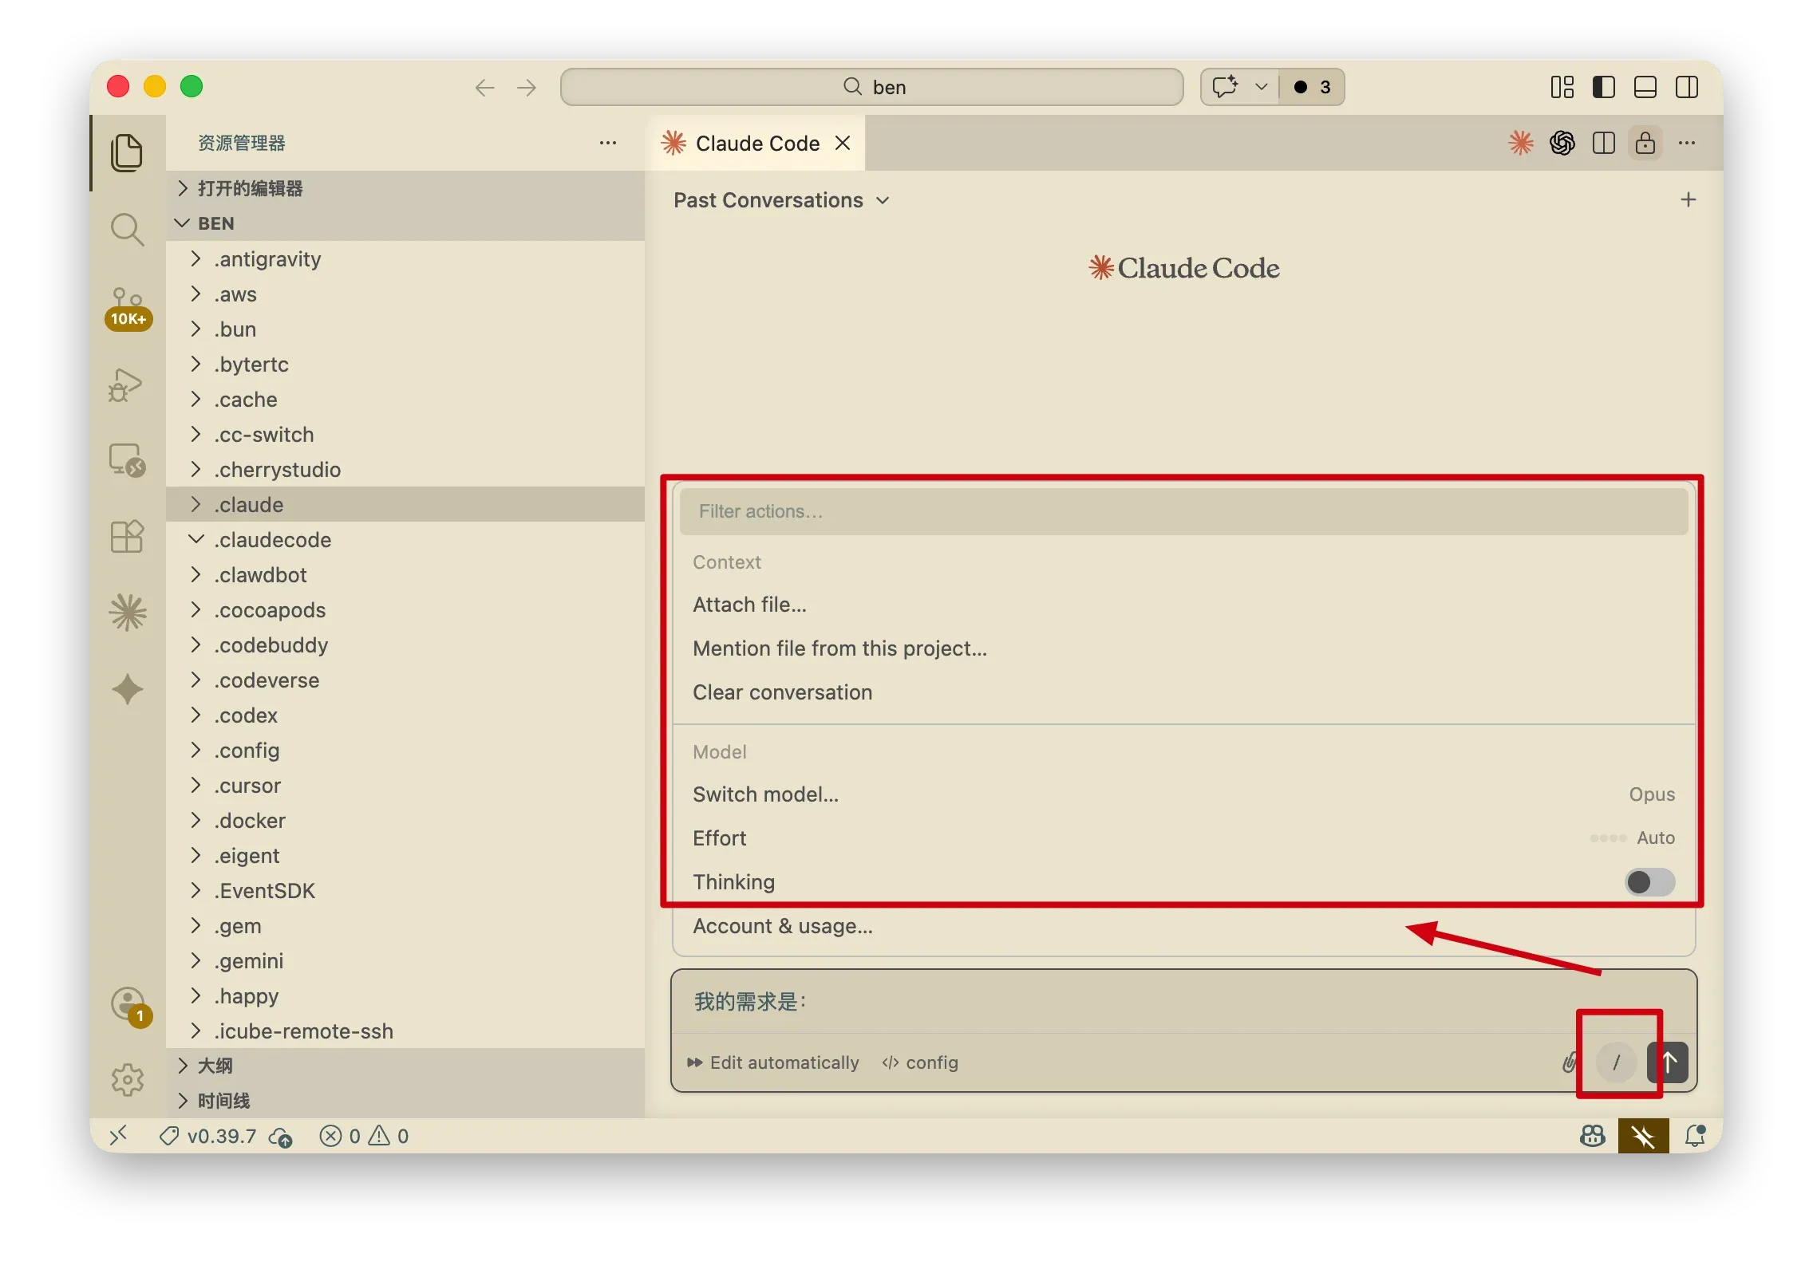Open the Copilot status icon in status bar
Viewport: 1813px width, 1273px height.
[x=1593, y=1135]
